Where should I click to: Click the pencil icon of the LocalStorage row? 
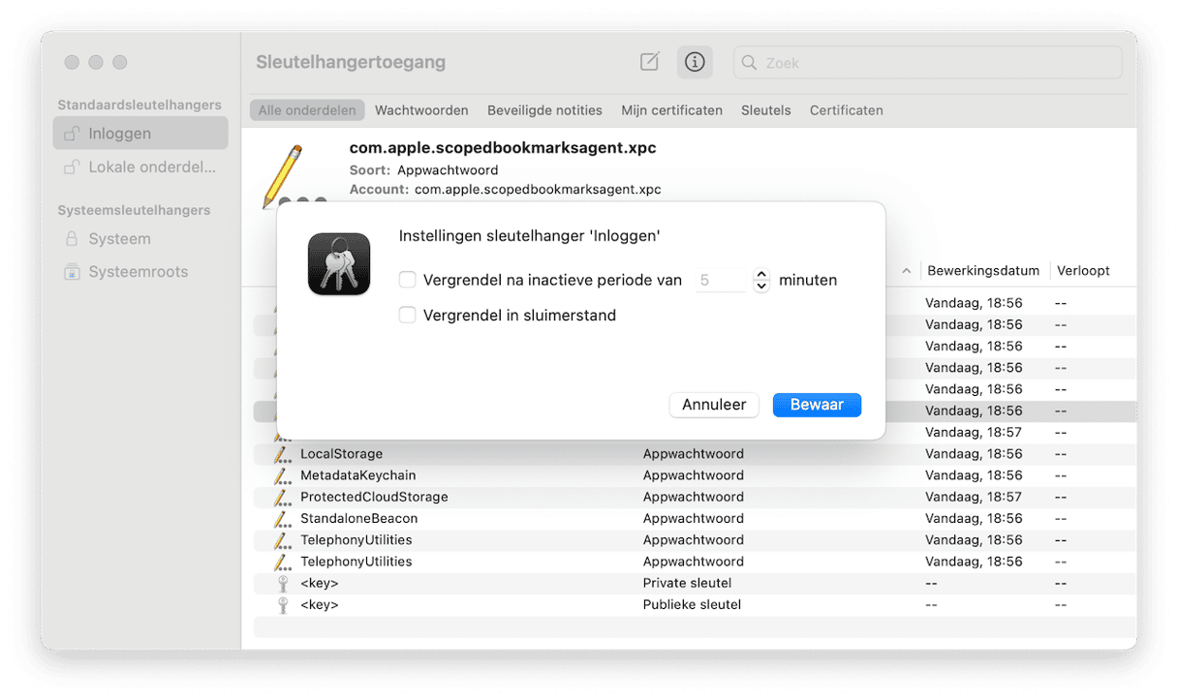point(282,454)
